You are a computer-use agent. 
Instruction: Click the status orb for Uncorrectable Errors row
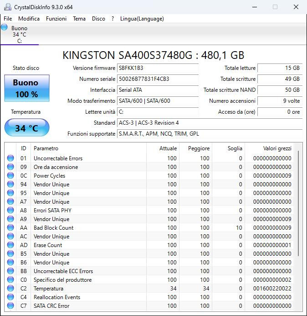[10, 158]
